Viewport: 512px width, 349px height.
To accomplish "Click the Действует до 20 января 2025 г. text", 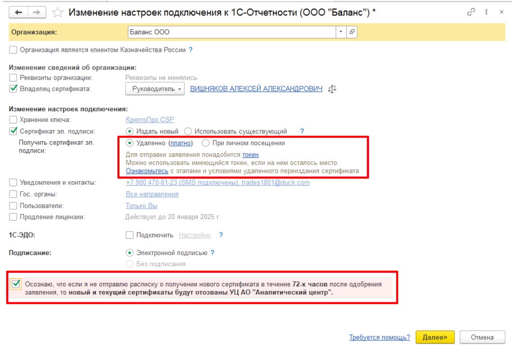I will click(173, 217).
